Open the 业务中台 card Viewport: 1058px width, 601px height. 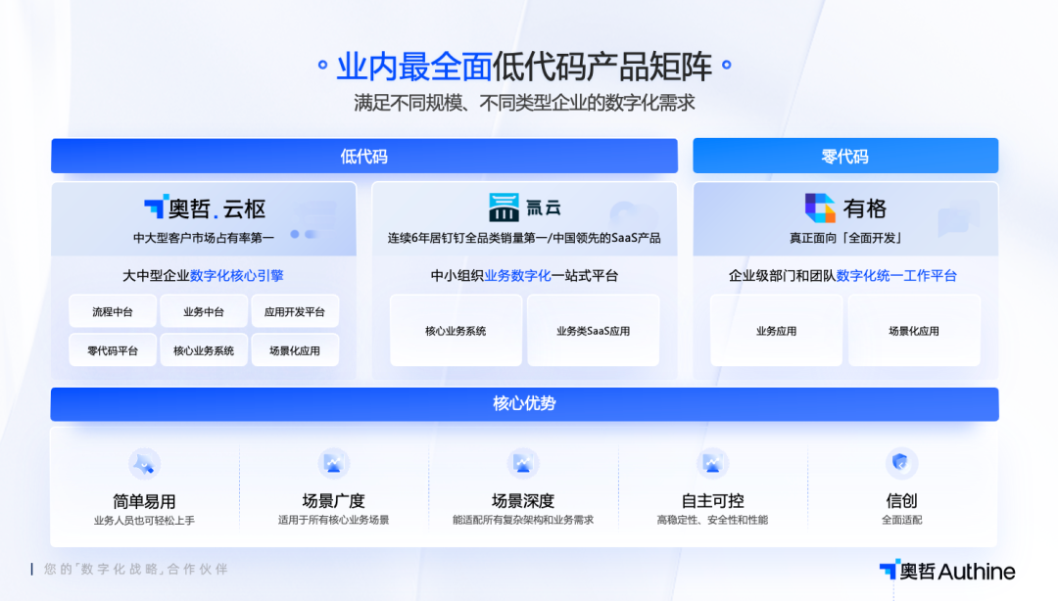[204, 311]
